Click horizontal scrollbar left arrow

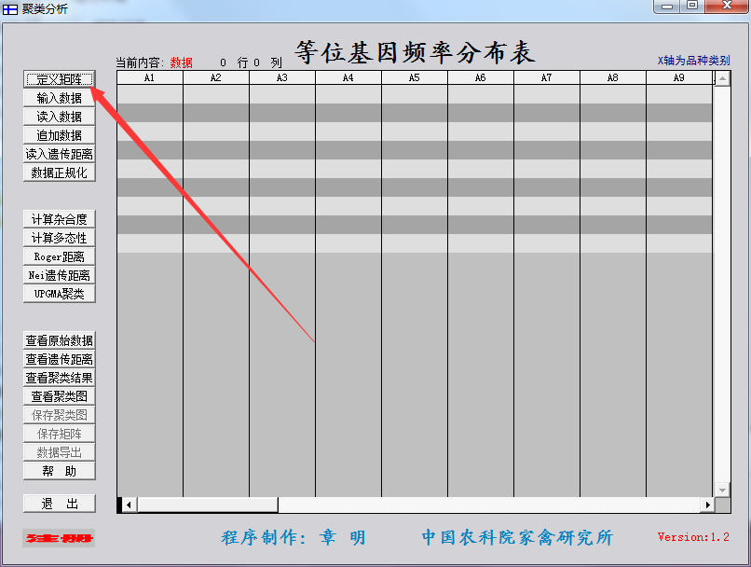pyautogui.click(x=129, y=505)
